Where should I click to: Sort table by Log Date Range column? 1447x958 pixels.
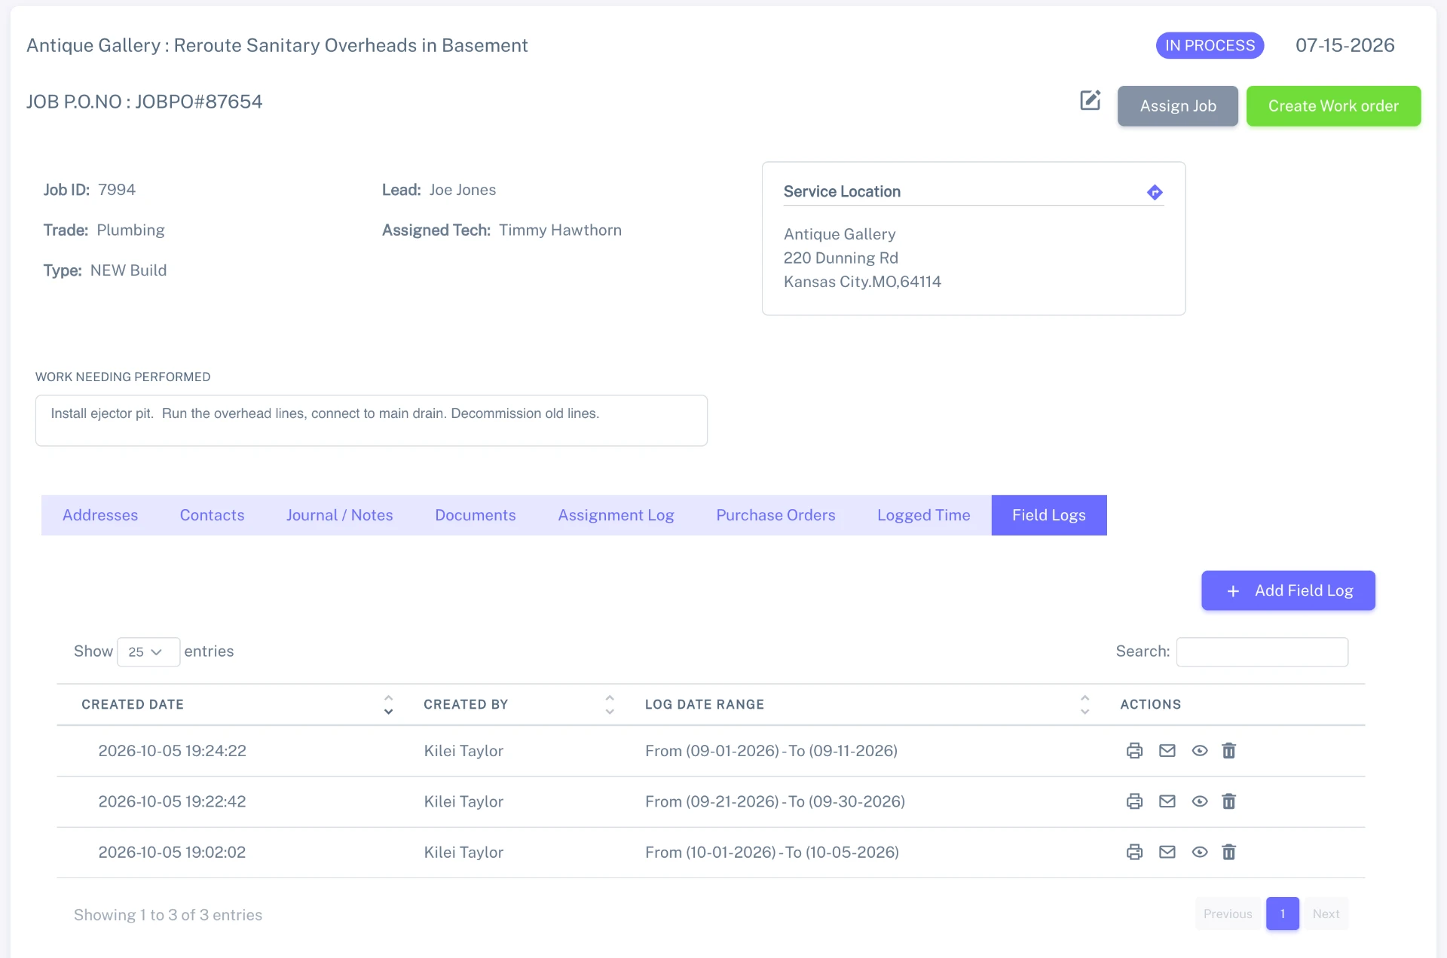[x=1084, y=705]
